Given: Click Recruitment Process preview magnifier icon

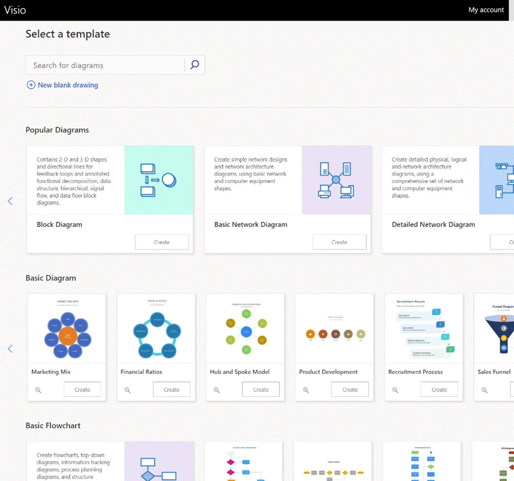Looking at the screenshot, I should pyautogui.click(x=395, y=390).
